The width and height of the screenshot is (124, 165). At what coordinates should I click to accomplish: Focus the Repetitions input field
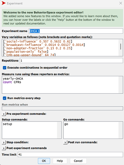(71, 61)
